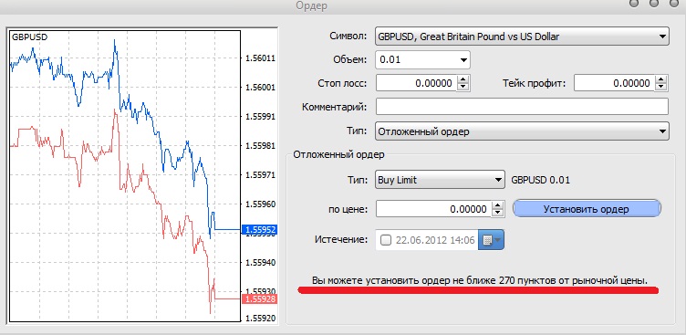Increase the Стоп лосс value with up arrow
This screenshot has height=335, width=686.
click(463, 79)
